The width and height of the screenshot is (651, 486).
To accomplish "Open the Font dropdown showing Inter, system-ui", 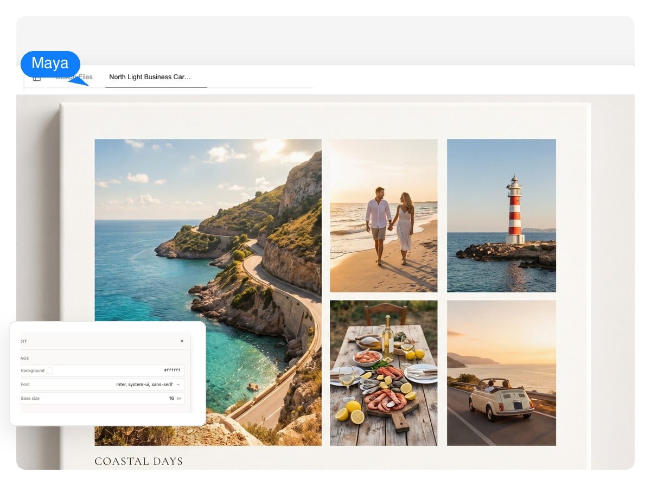I will coord(102,385).
